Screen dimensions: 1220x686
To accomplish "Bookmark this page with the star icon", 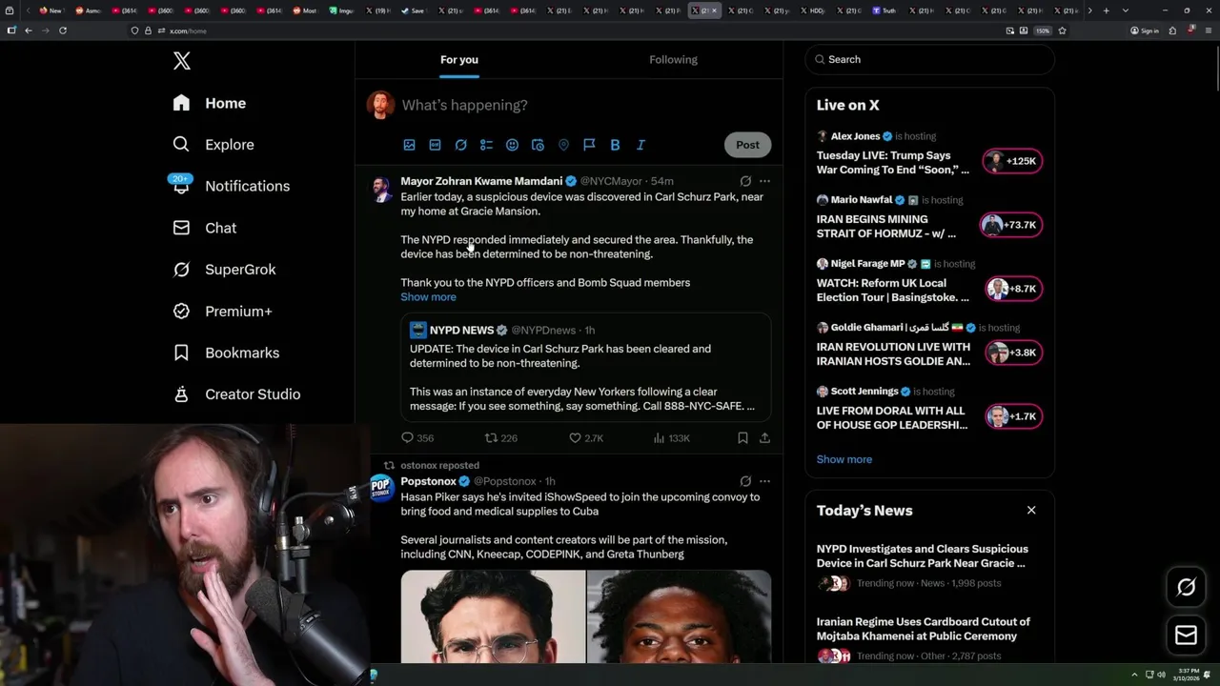I will click(1062, 30).
